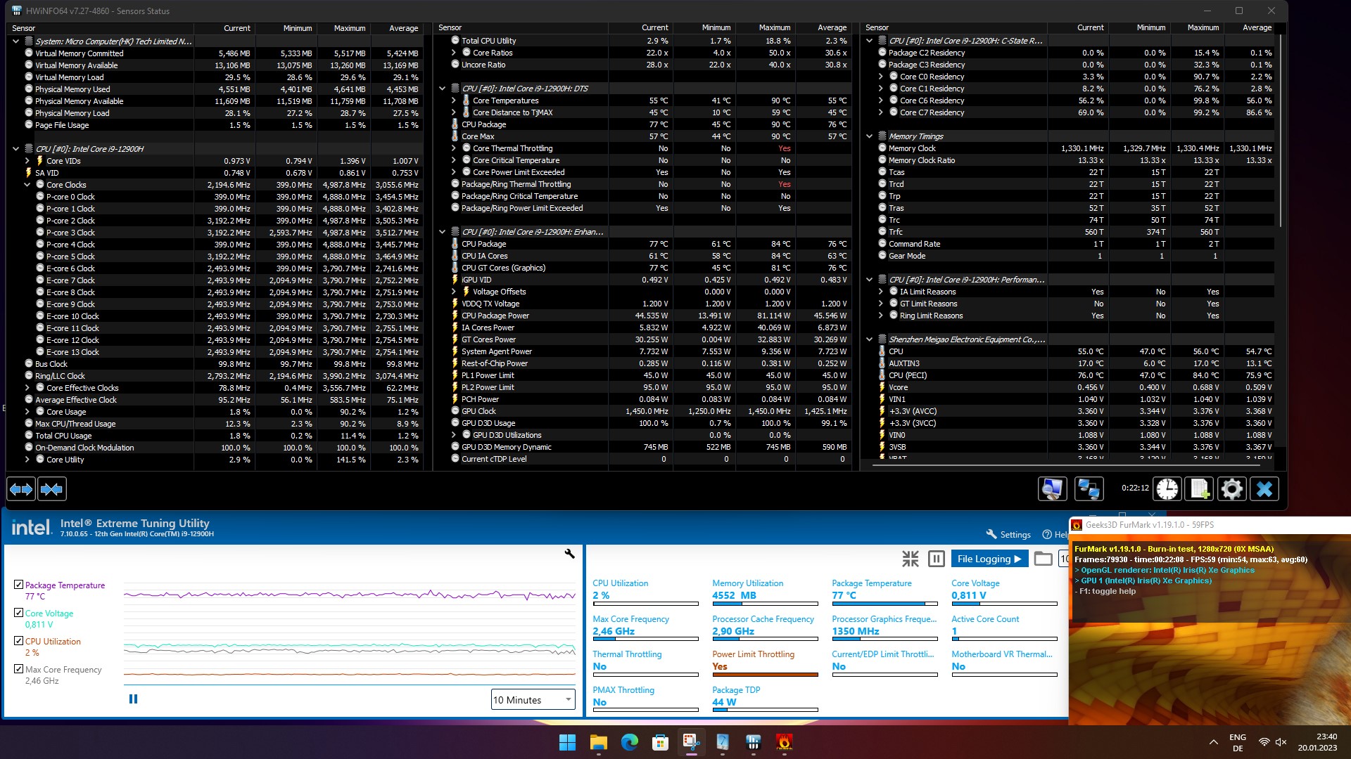Expand Core Effective Clocks row
This screenshot has height=759, width=1351.
[x=27, y=388]
